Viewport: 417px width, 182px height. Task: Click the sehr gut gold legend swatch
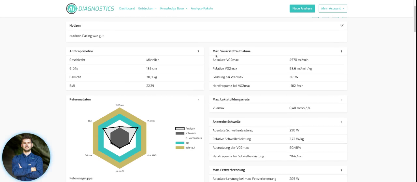click(180, 148)
